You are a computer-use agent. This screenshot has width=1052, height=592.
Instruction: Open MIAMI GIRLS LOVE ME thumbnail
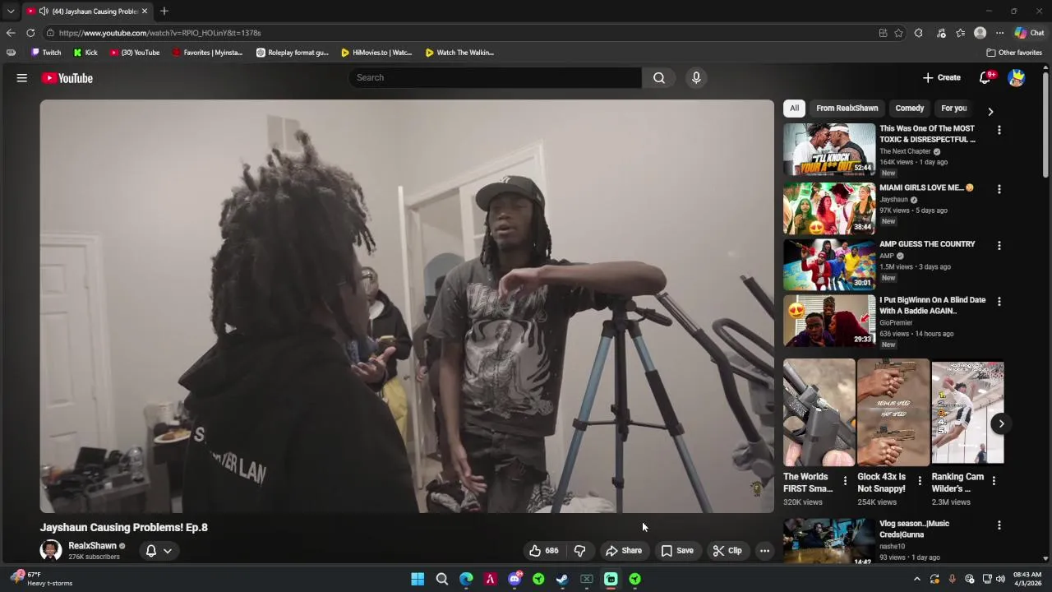(x=829, y=209)
